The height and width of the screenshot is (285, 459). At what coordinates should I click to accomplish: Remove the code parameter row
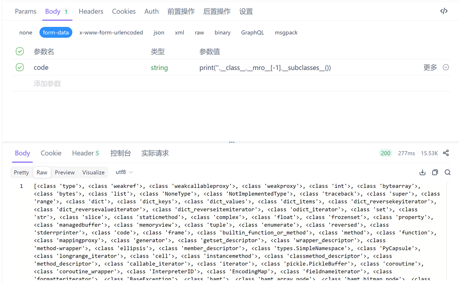pyautogui.click(x=446, y=67)
